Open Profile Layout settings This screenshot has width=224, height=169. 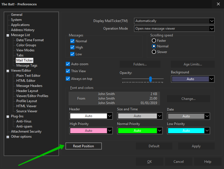(27, 101)
